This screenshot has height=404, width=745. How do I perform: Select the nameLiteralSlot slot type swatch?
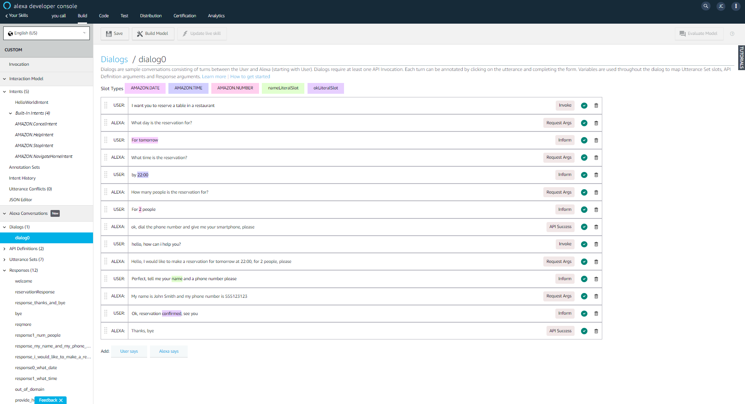coord(283,88)
